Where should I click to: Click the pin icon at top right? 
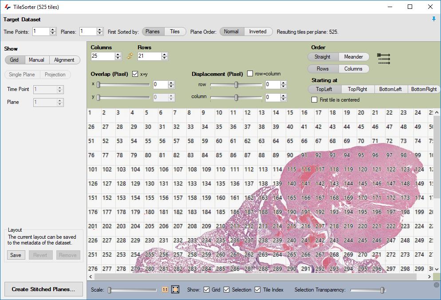click(434, 19)
